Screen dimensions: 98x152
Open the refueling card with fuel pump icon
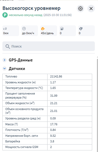point(67,31)
